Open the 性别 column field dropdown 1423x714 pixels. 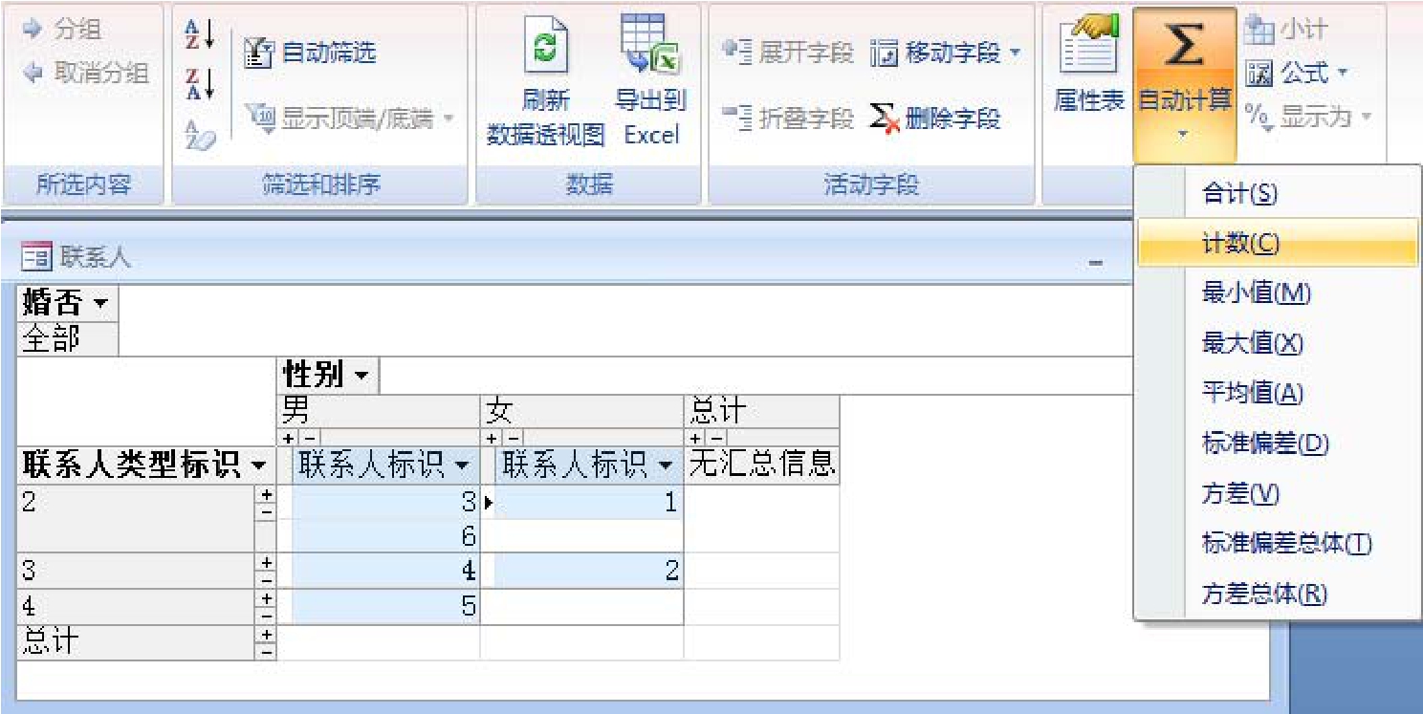tap(361, 375)
